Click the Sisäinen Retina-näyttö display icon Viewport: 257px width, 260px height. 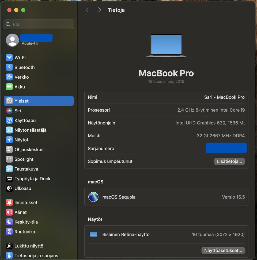(93, 235)
